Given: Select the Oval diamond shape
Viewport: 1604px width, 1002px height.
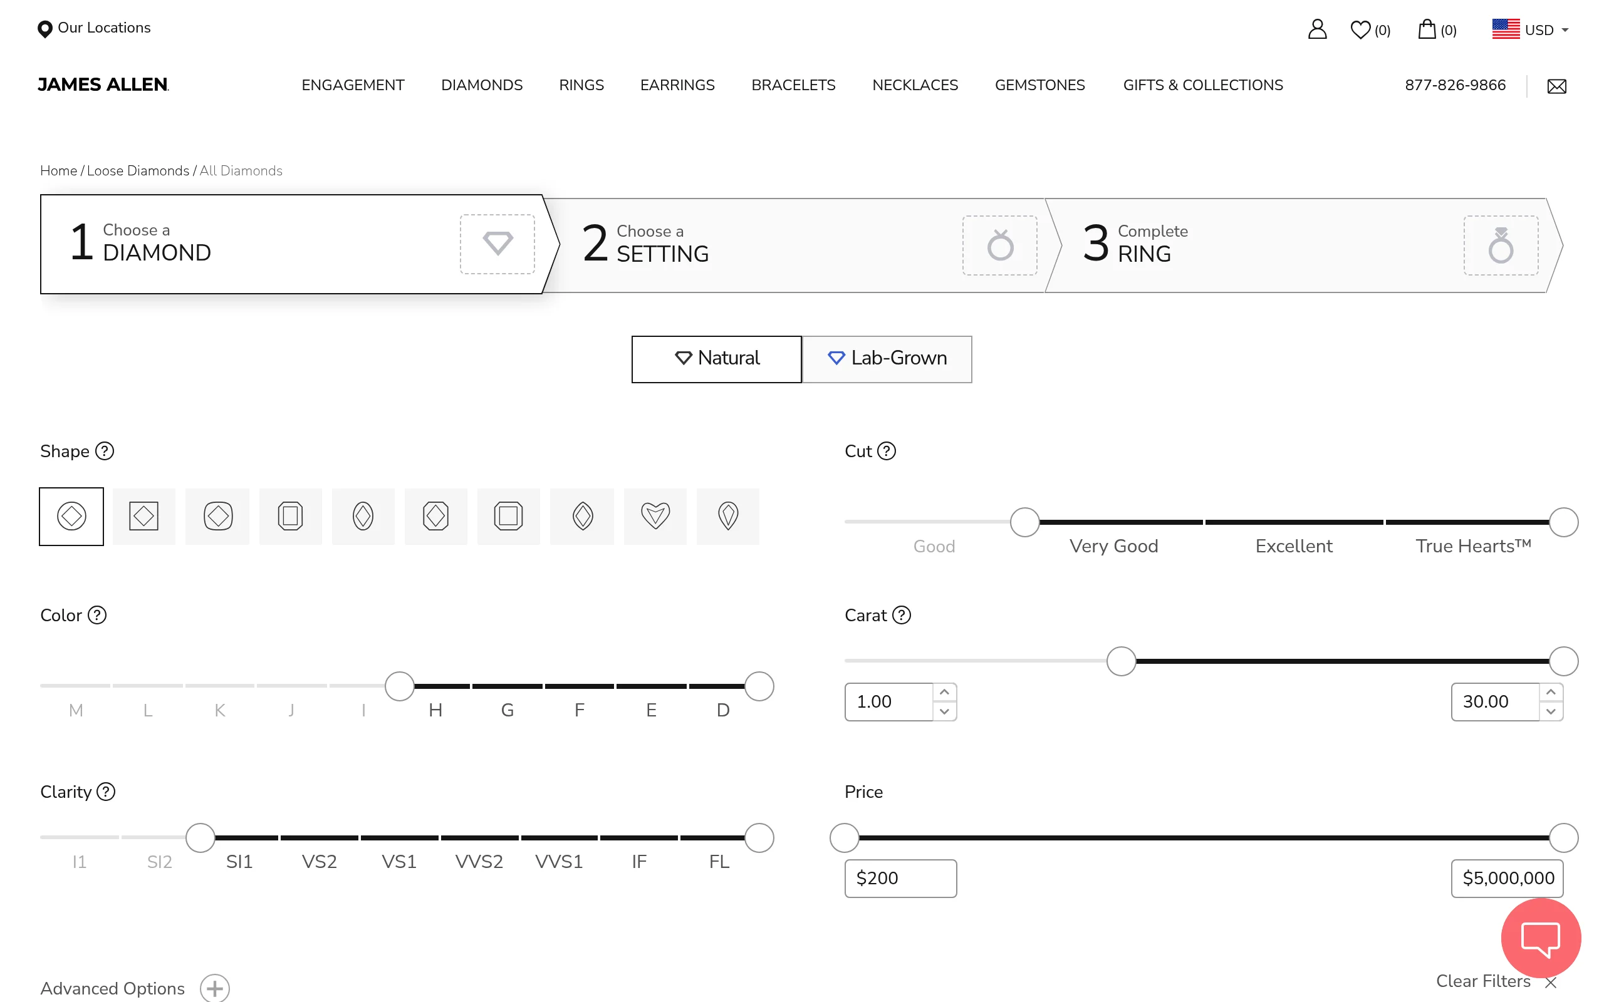Looking at the screenshot, I should pyautogui.click(x=363, y=516).
